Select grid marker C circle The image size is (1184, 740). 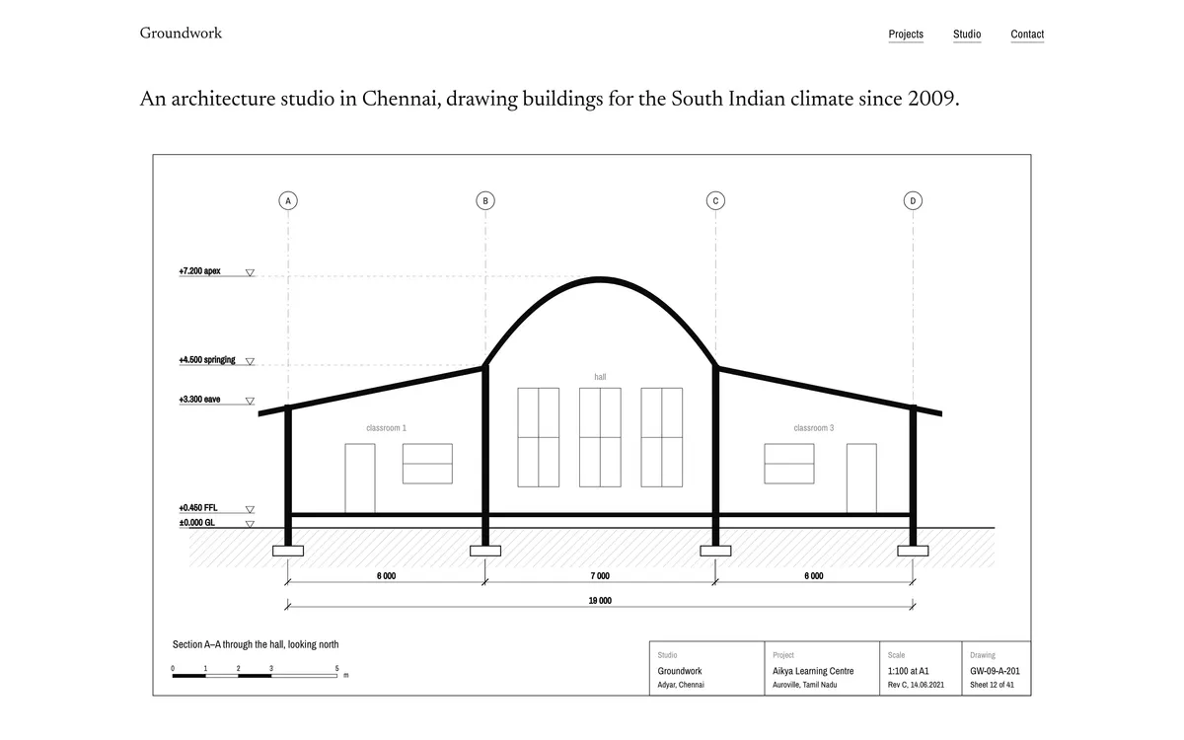(715, 200)
